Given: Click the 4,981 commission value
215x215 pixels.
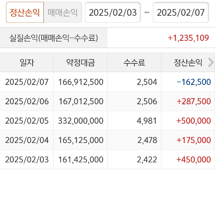Looking at the screenshot, I should [147, 121].
